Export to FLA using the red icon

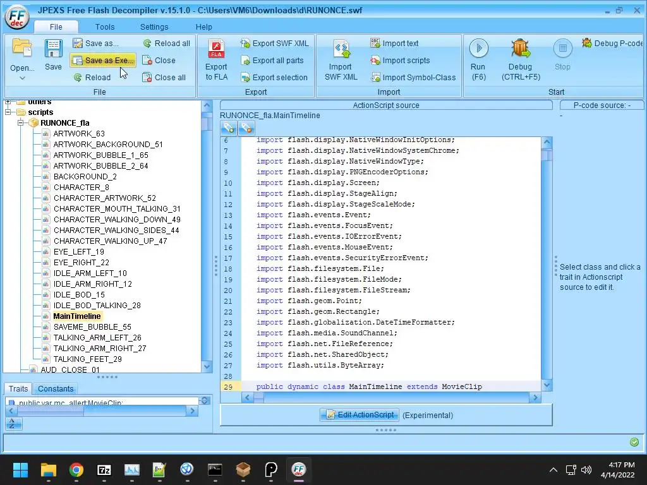pyautogui.click(x=216, y=49)
